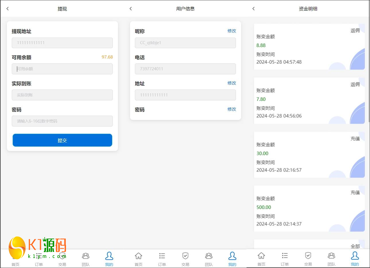Click the 全部 label at list bottom
The width and height of the screenshot is (370, 268).
(355, 246)
